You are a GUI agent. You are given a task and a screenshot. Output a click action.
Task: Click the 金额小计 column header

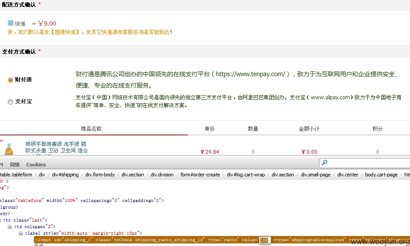pos(309,129)
